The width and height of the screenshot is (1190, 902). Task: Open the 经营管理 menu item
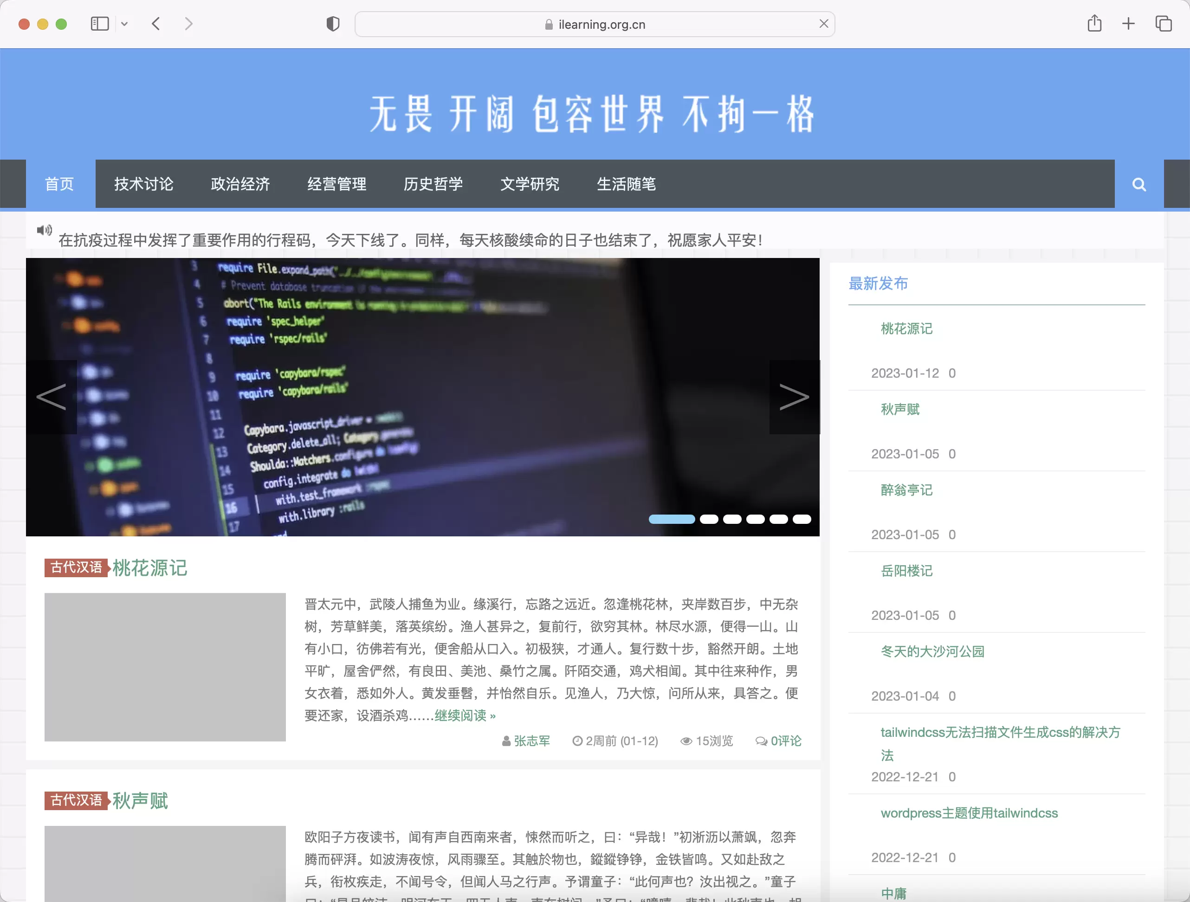(337, 184)
